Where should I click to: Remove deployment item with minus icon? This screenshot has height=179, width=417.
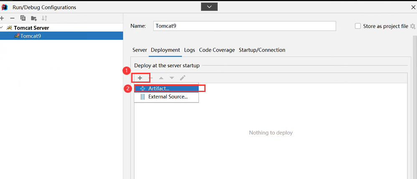pos(150,78)
